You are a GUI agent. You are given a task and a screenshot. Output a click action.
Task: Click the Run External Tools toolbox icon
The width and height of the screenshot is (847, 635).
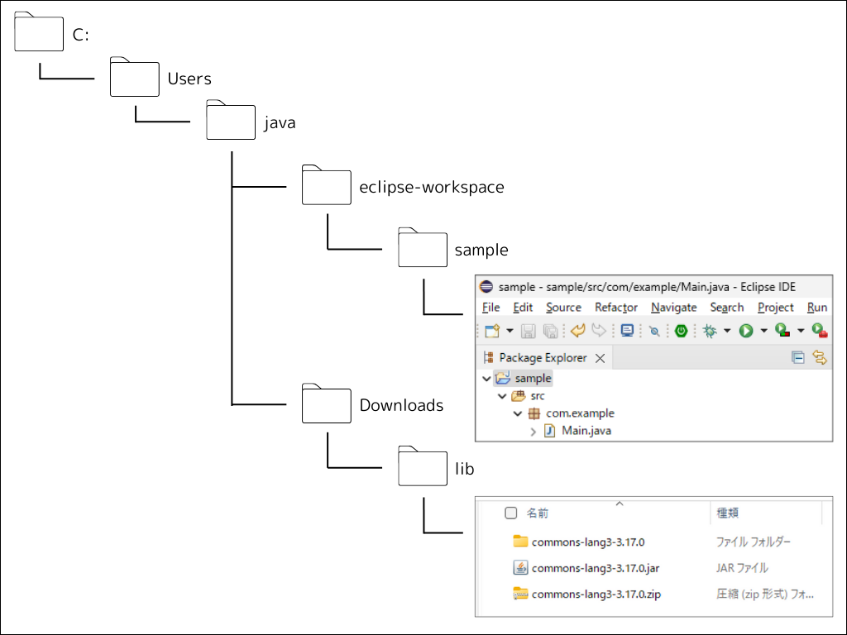(820, 330)
